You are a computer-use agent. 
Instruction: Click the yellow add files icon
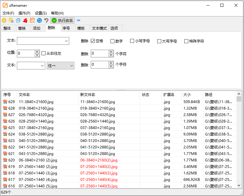[4, 20]
